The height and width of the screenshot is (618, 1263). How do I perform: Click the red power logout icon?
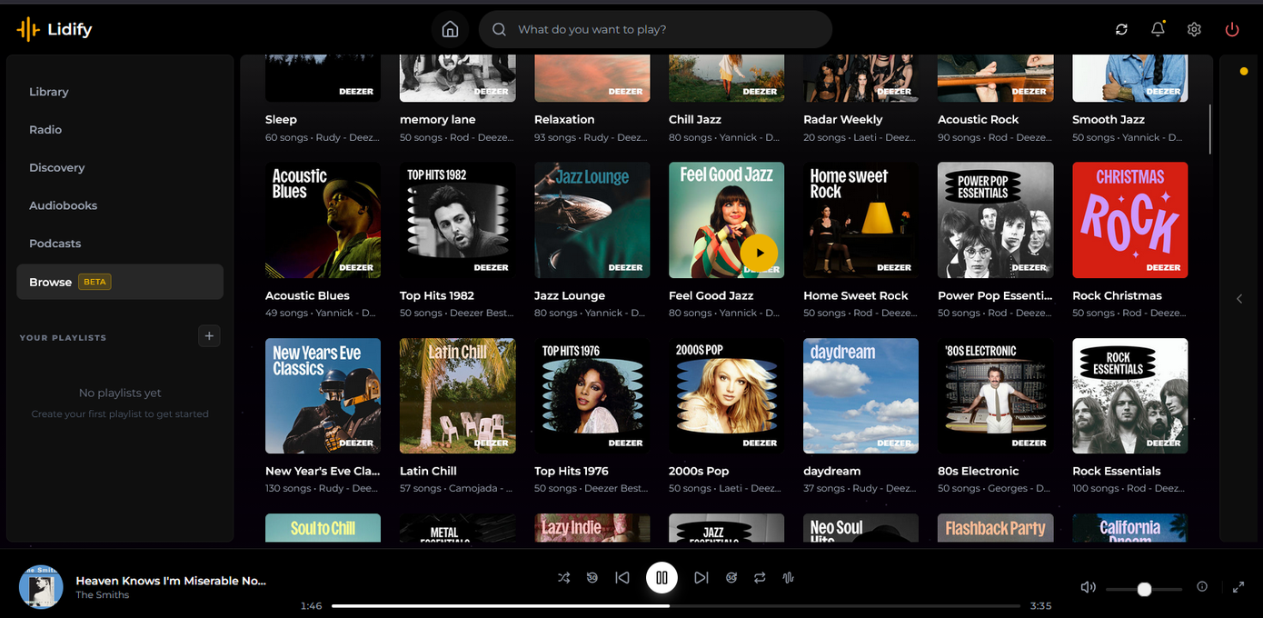(x=1232, y=29)
